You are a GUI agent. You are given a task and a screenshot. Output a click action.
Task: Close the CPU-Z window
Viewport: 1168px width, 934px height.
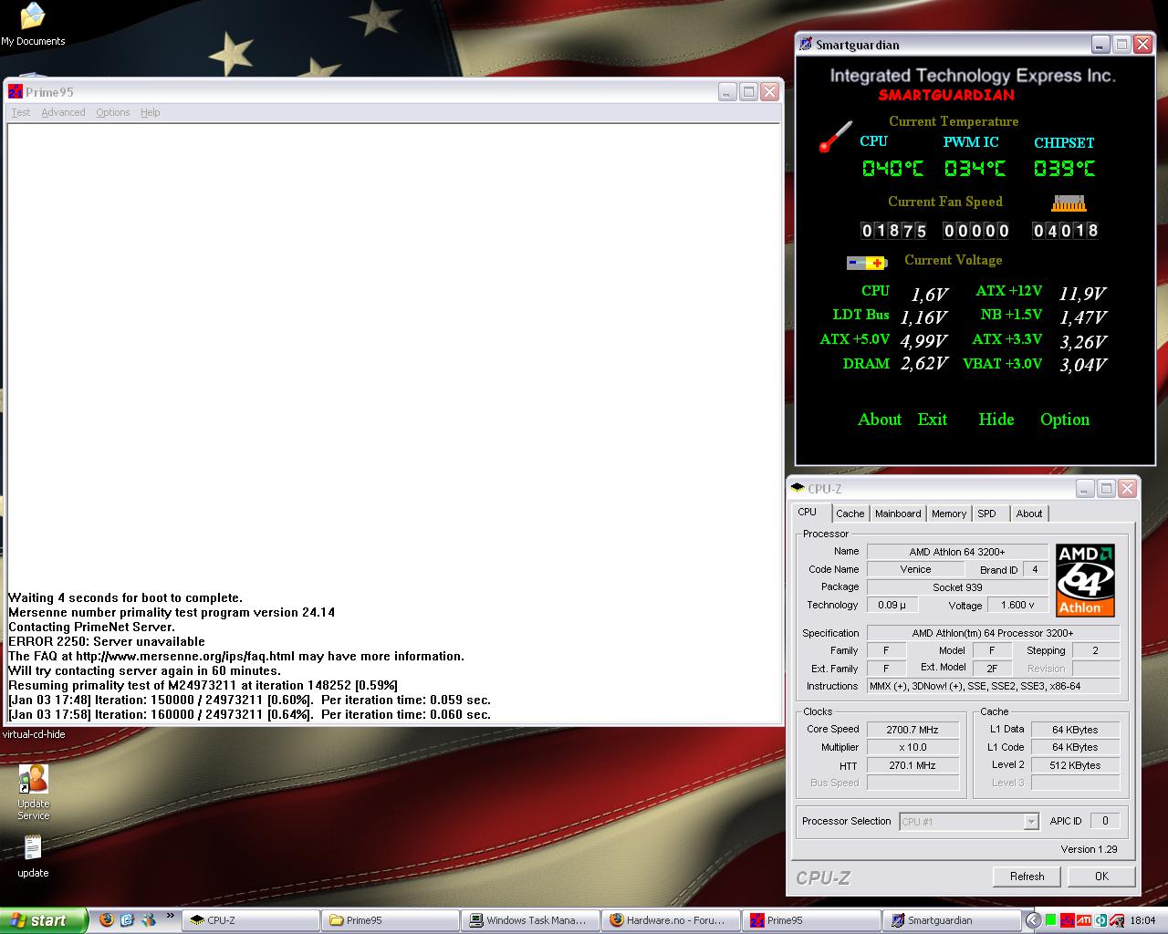(x=1128, y=488)
